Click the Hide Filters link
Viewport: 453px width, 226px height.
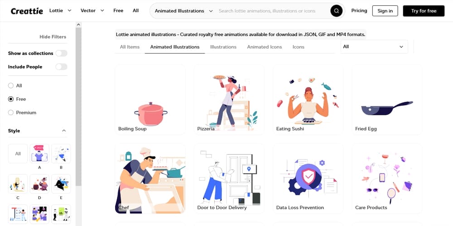coord(53,37)
